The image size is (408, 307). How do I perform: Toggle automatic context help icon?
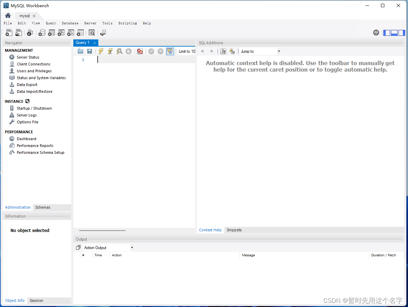(232, 51)
